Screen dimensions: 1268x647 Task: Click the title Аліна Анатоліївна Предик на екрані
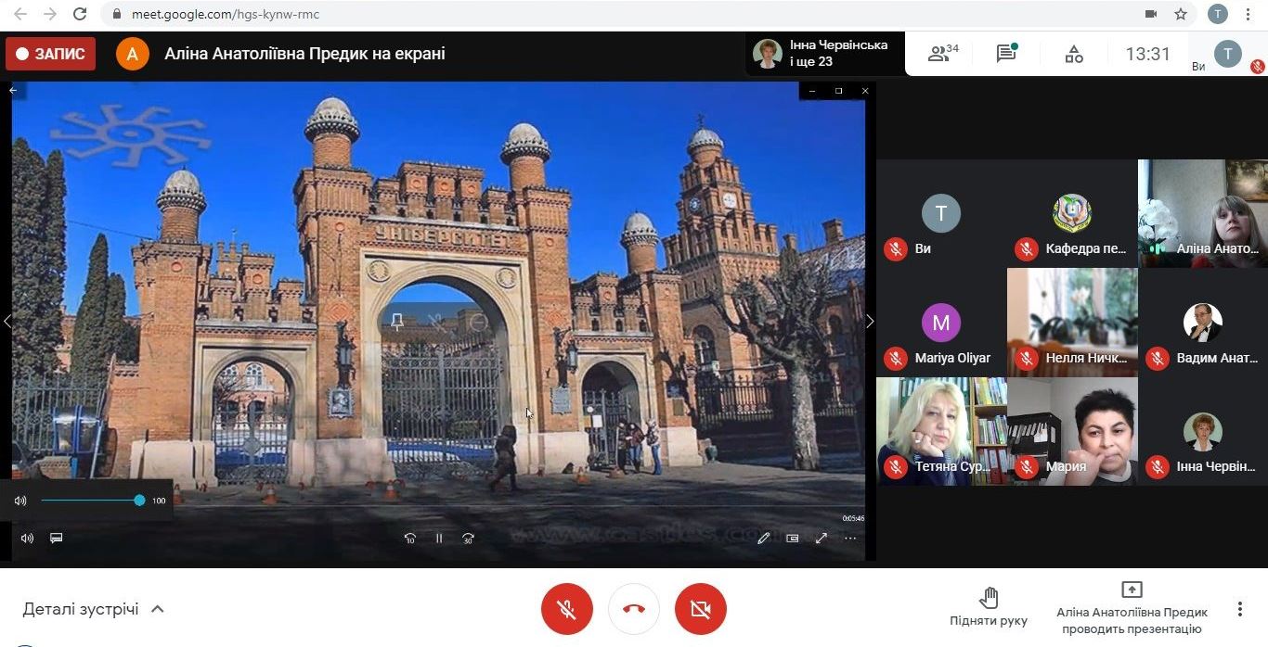304,54
